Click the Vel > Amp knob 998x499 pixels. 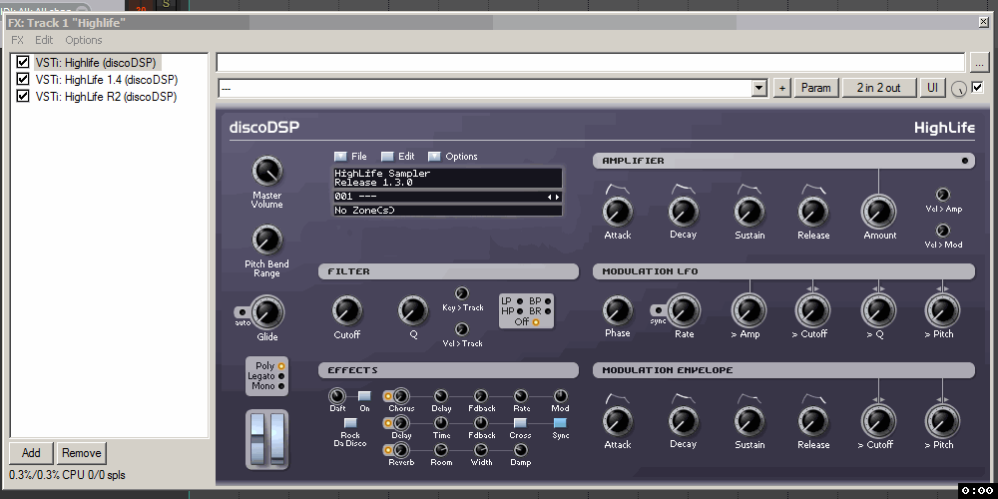coord(943,195)
